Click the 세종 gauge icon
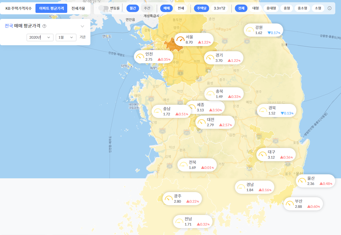Screen dimensions: 341x235 (192, 106)
